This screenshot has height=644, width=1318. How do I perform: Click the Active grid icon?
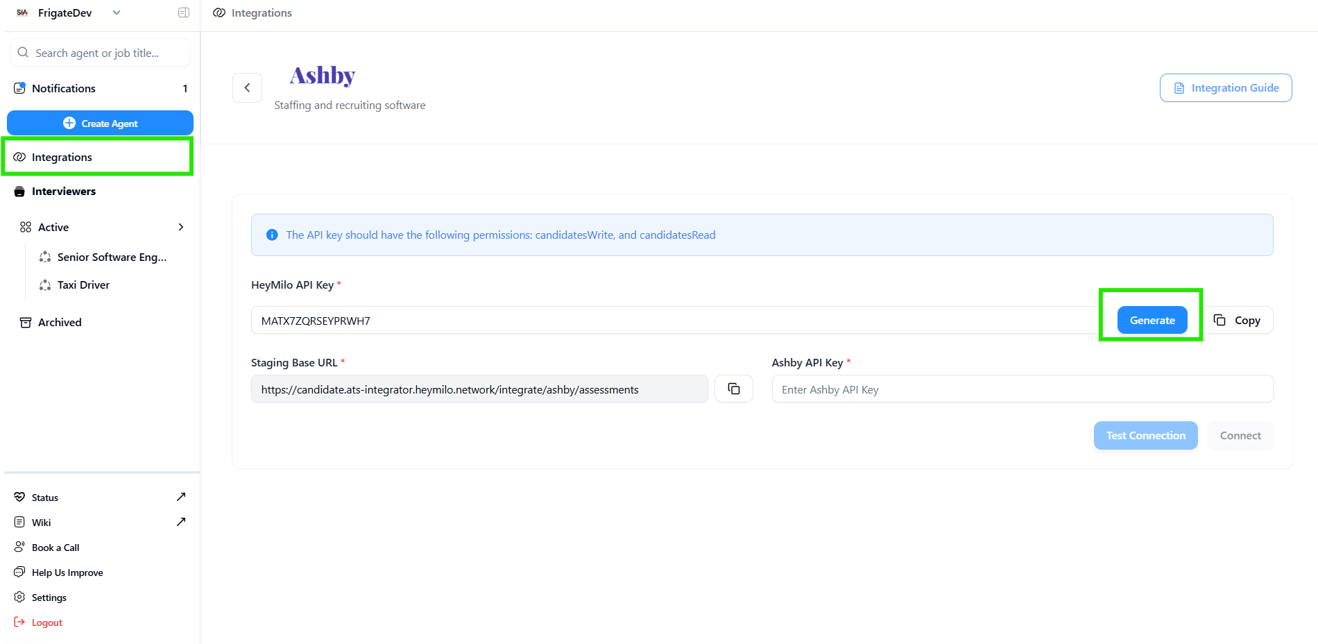tap(26, 227)
